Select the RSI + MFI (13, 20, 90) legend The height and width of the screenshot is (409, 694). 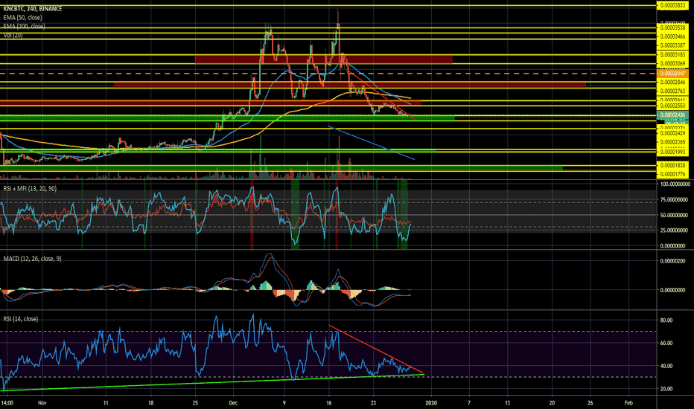[30, 188]
